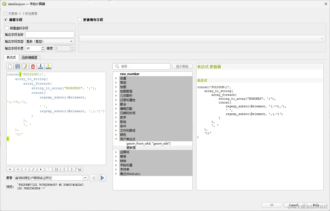Insert the division slash operator
This screenshot has height=211, width=330.
pos(33,169)
